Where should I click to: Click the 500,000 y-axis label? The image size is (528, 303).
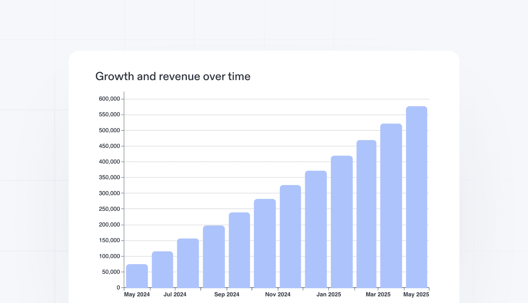109,130
